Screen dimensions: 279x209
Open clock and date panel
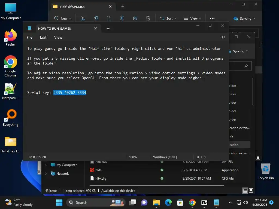[260, 202]
